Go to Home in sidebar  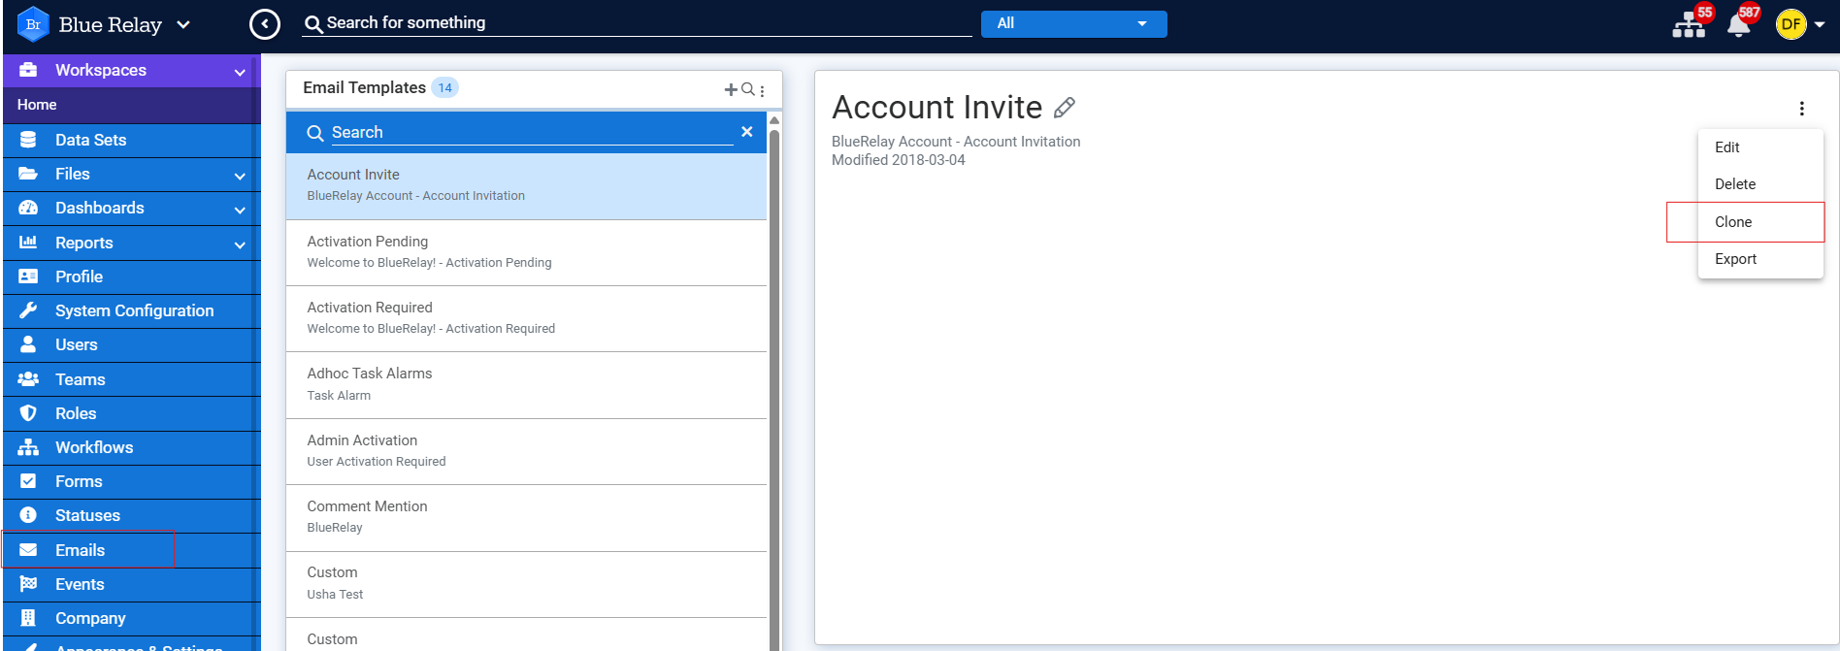(x=37, y=105)
